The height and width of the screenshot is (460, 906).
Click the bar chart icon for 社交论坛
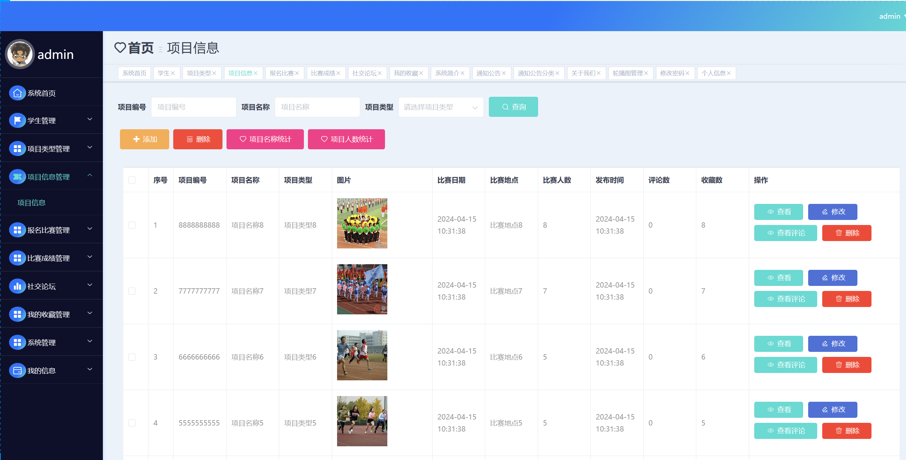click(17, 286)
